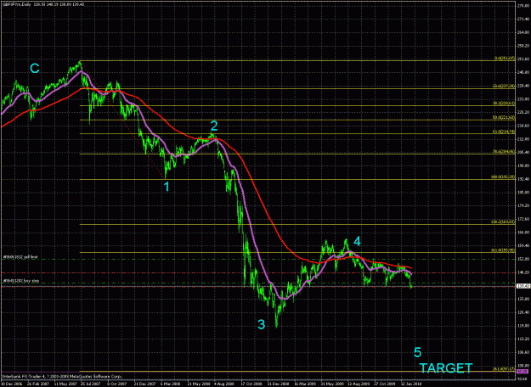Viewport: 531px width, 387px height.
Task: Select the cyan "C" wave label
Action: pos(35,69)
